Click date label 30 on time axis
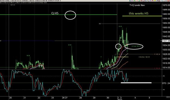 [x=108, y=98]
